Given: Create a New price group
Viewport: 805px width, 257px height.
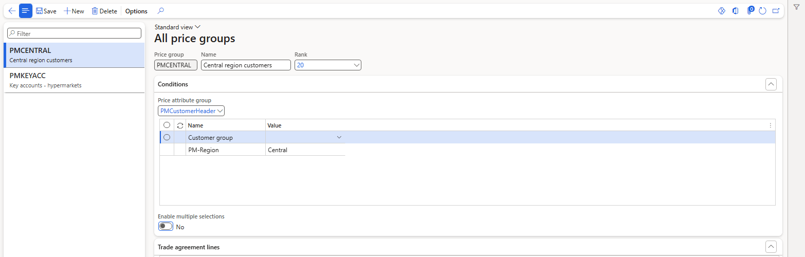Looking at the screenshot, I should [74, 11].
